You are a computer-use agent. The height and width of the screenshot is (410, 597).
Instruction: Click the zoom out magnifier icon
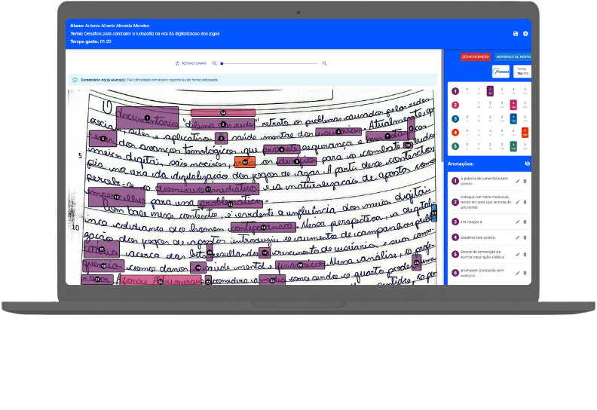pyautogui.click(x=215, y=63)
